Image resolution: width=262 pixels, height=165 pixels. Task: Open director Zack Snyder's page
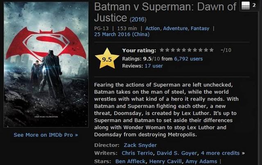(x=140, y=145)
